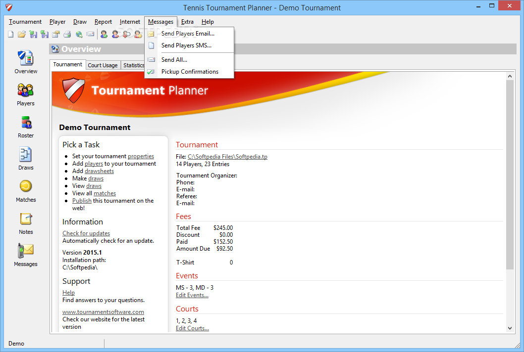Open Notes in the sidebar

point(26,219)
